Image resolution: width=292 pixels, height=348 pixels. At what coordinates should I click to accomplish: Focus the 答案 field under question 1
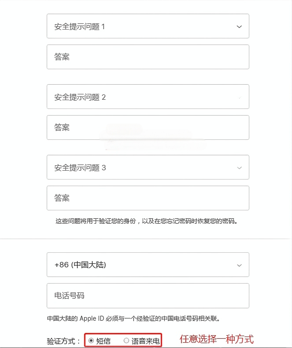pyautogui.click(x=148, y=57)
